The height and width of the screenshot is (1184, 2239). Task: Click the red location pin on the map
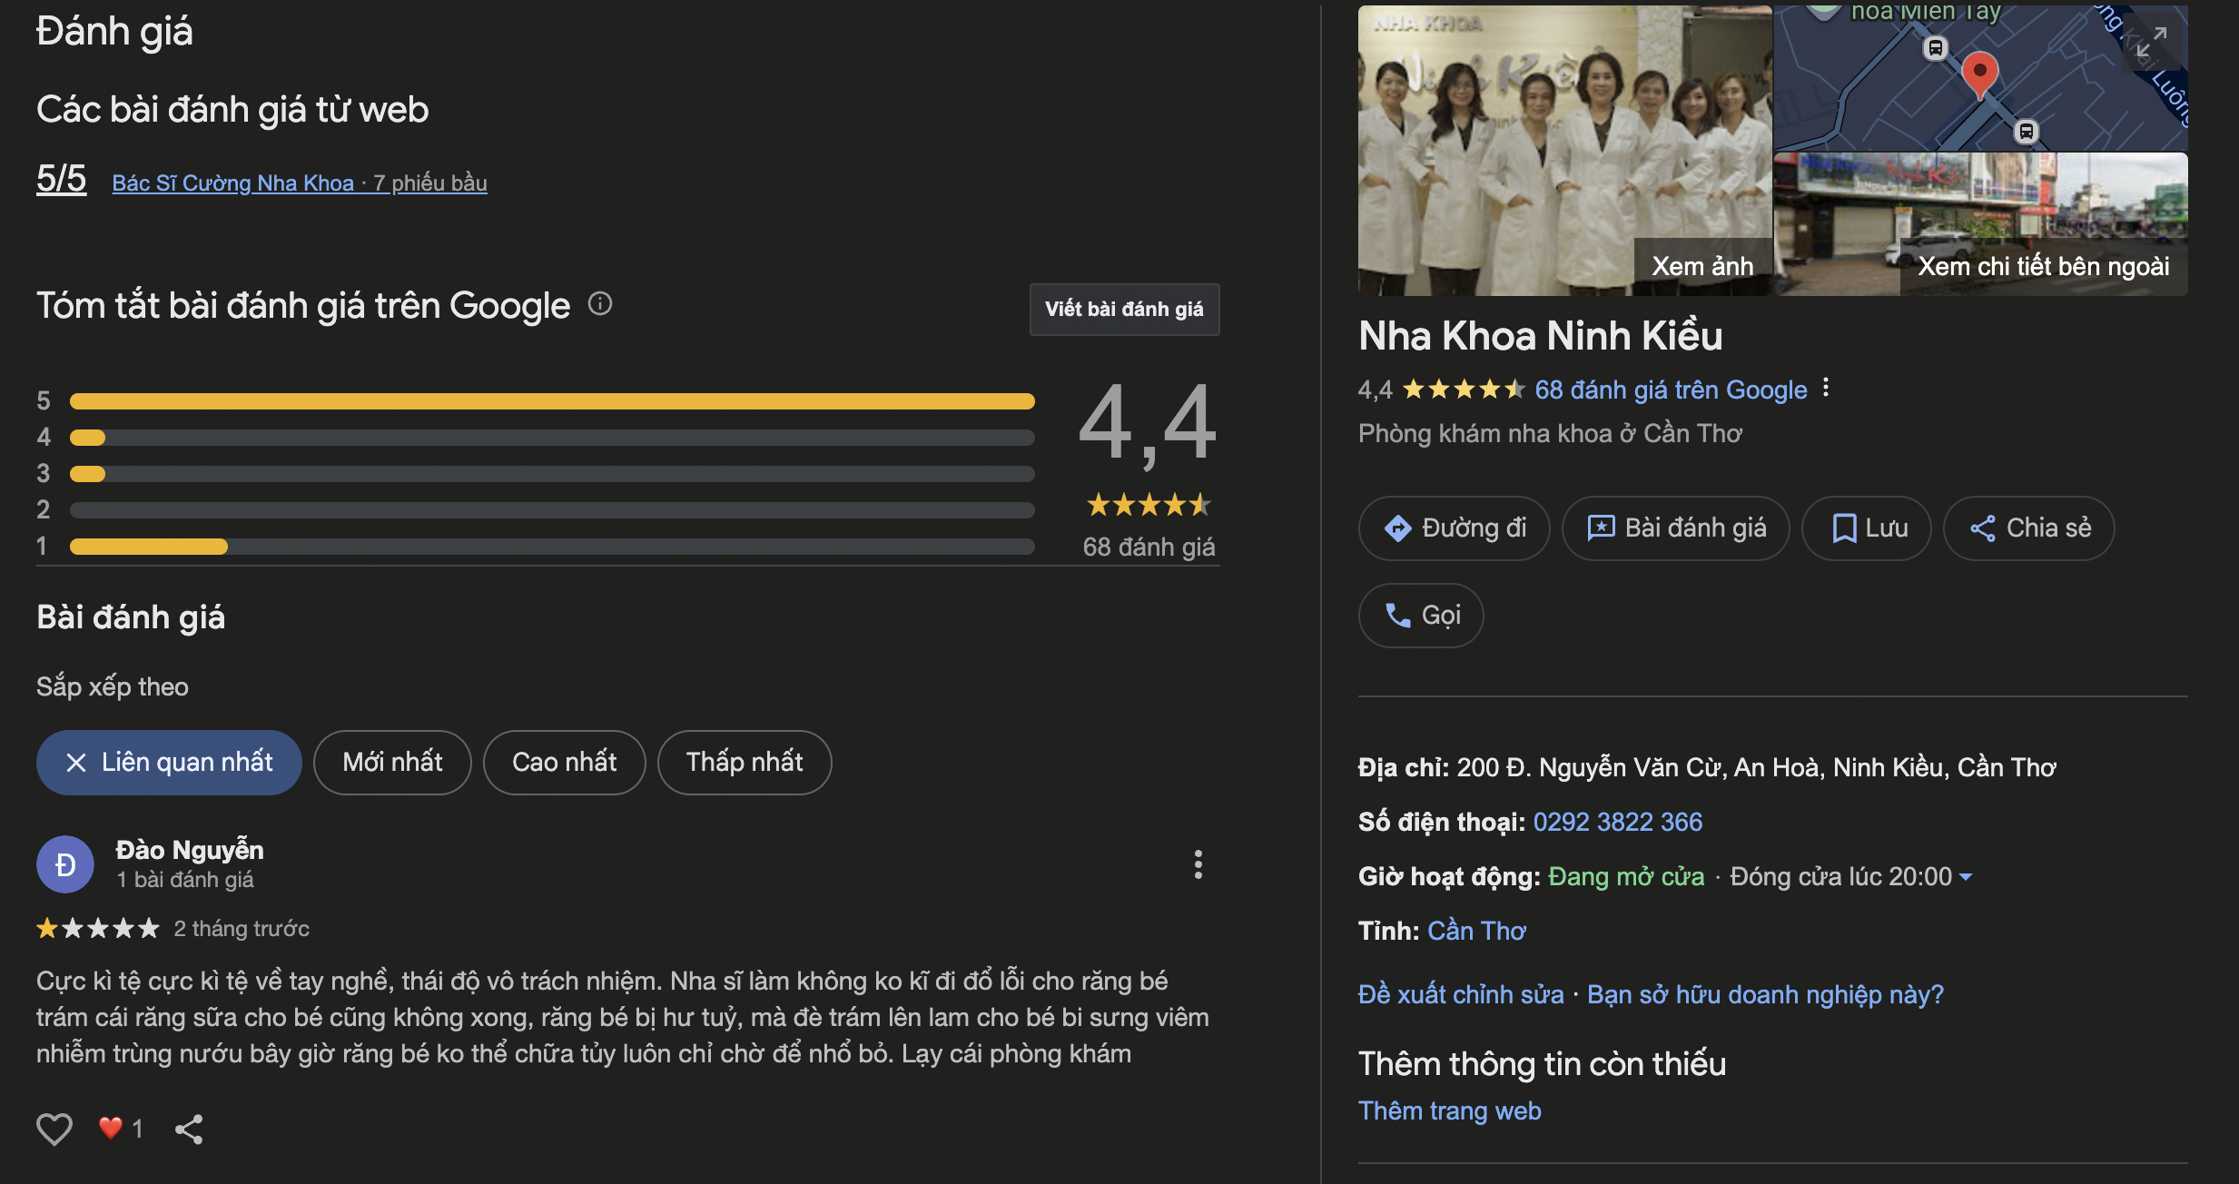coord(1979,73)
